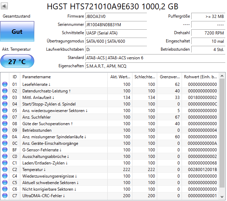Click status orb for wiederzugewiesener Sektoren row
Viewport: 227px width, 201px height.
[x=5, y=110]
